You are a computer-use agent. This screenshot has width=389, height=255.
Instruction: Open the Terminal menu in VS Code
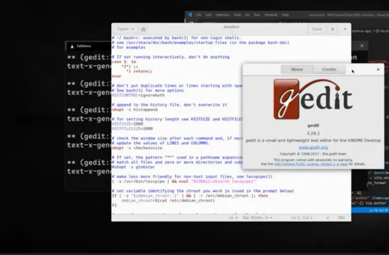point(271,15)
